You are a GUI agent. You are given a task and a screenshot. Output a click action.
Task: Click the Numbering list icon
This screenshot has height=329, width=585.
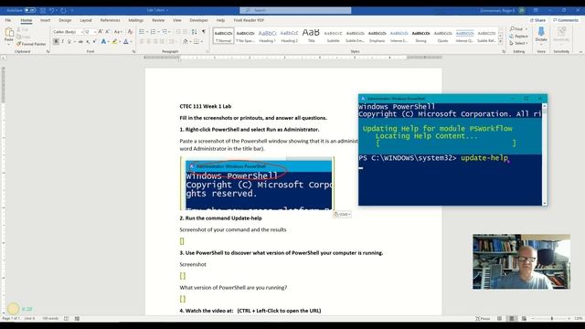click(x=153, y=32)
